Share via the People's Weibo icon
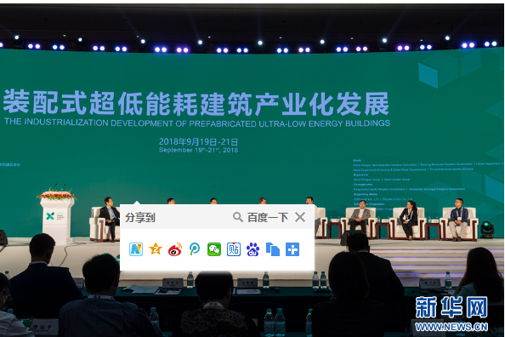The image size is (505, 337). [195, 249]
